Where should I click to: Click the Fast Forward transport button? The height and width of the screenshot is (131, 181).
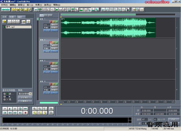point(15,113)
